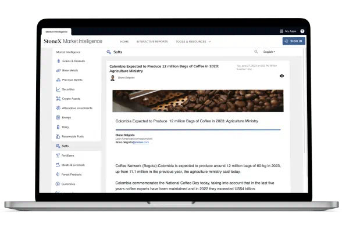
Task: Select Currencies label in sidebar
Action: point(68,184)
